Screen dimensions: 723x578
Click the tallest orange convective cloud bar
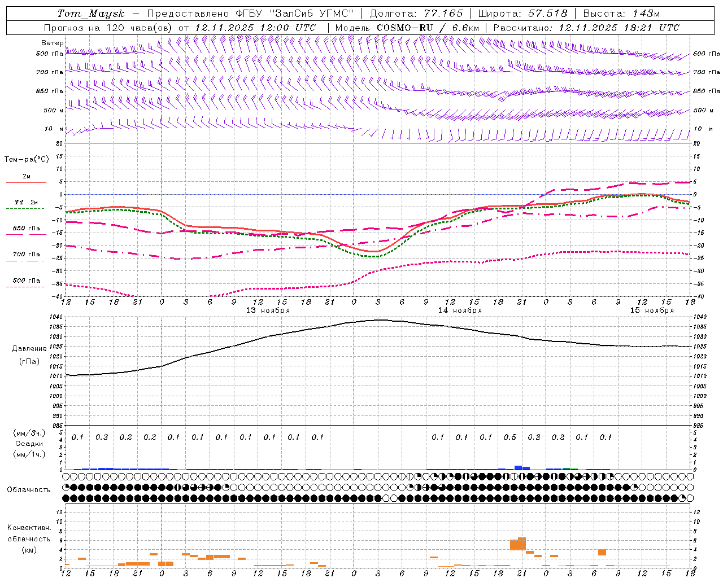coord(522,544)
